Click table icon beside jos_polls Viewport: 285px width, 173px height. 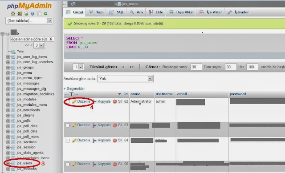coord(13,121)
